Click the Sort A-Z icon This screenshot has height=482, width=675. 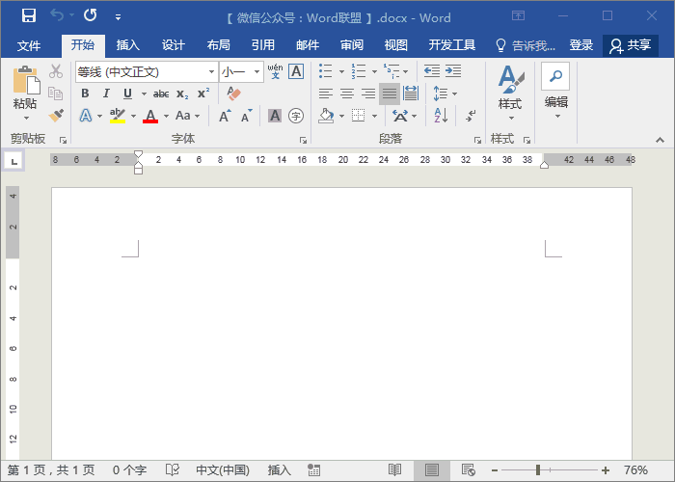(x=441, y=116)
